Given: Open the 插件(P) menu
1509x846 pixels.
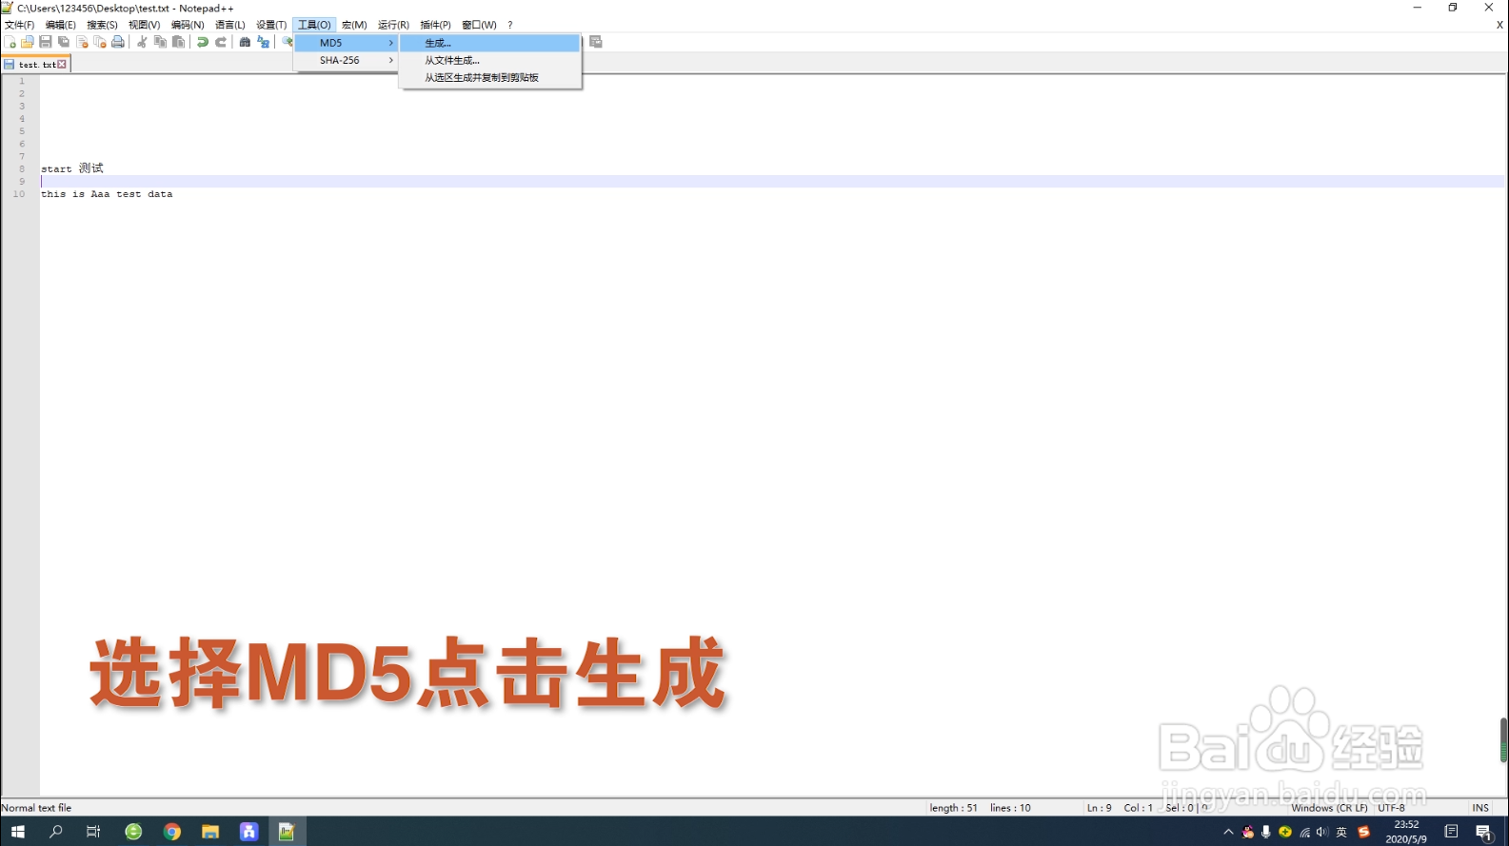Looking at the screenshot, I should tap(436, 25).
